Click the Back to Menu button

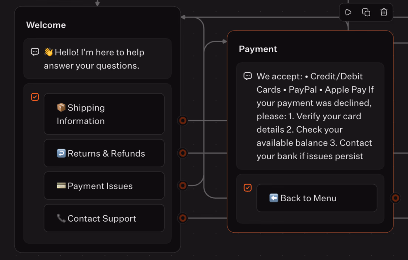click(317, 198)
